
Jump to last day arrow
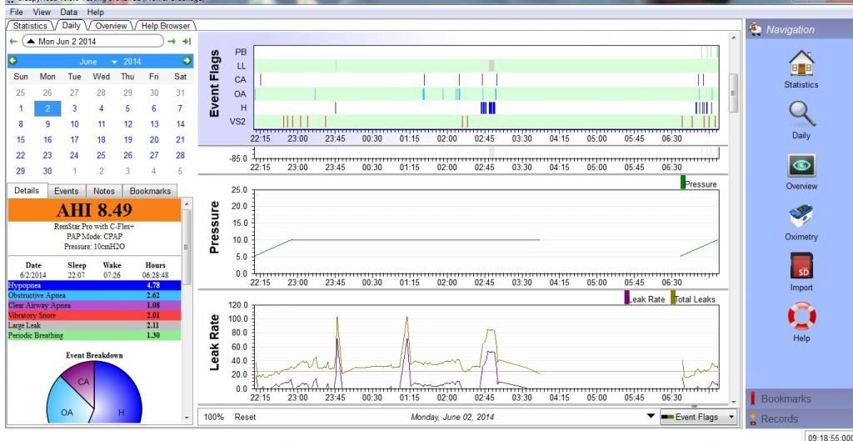tap(187, 42)
